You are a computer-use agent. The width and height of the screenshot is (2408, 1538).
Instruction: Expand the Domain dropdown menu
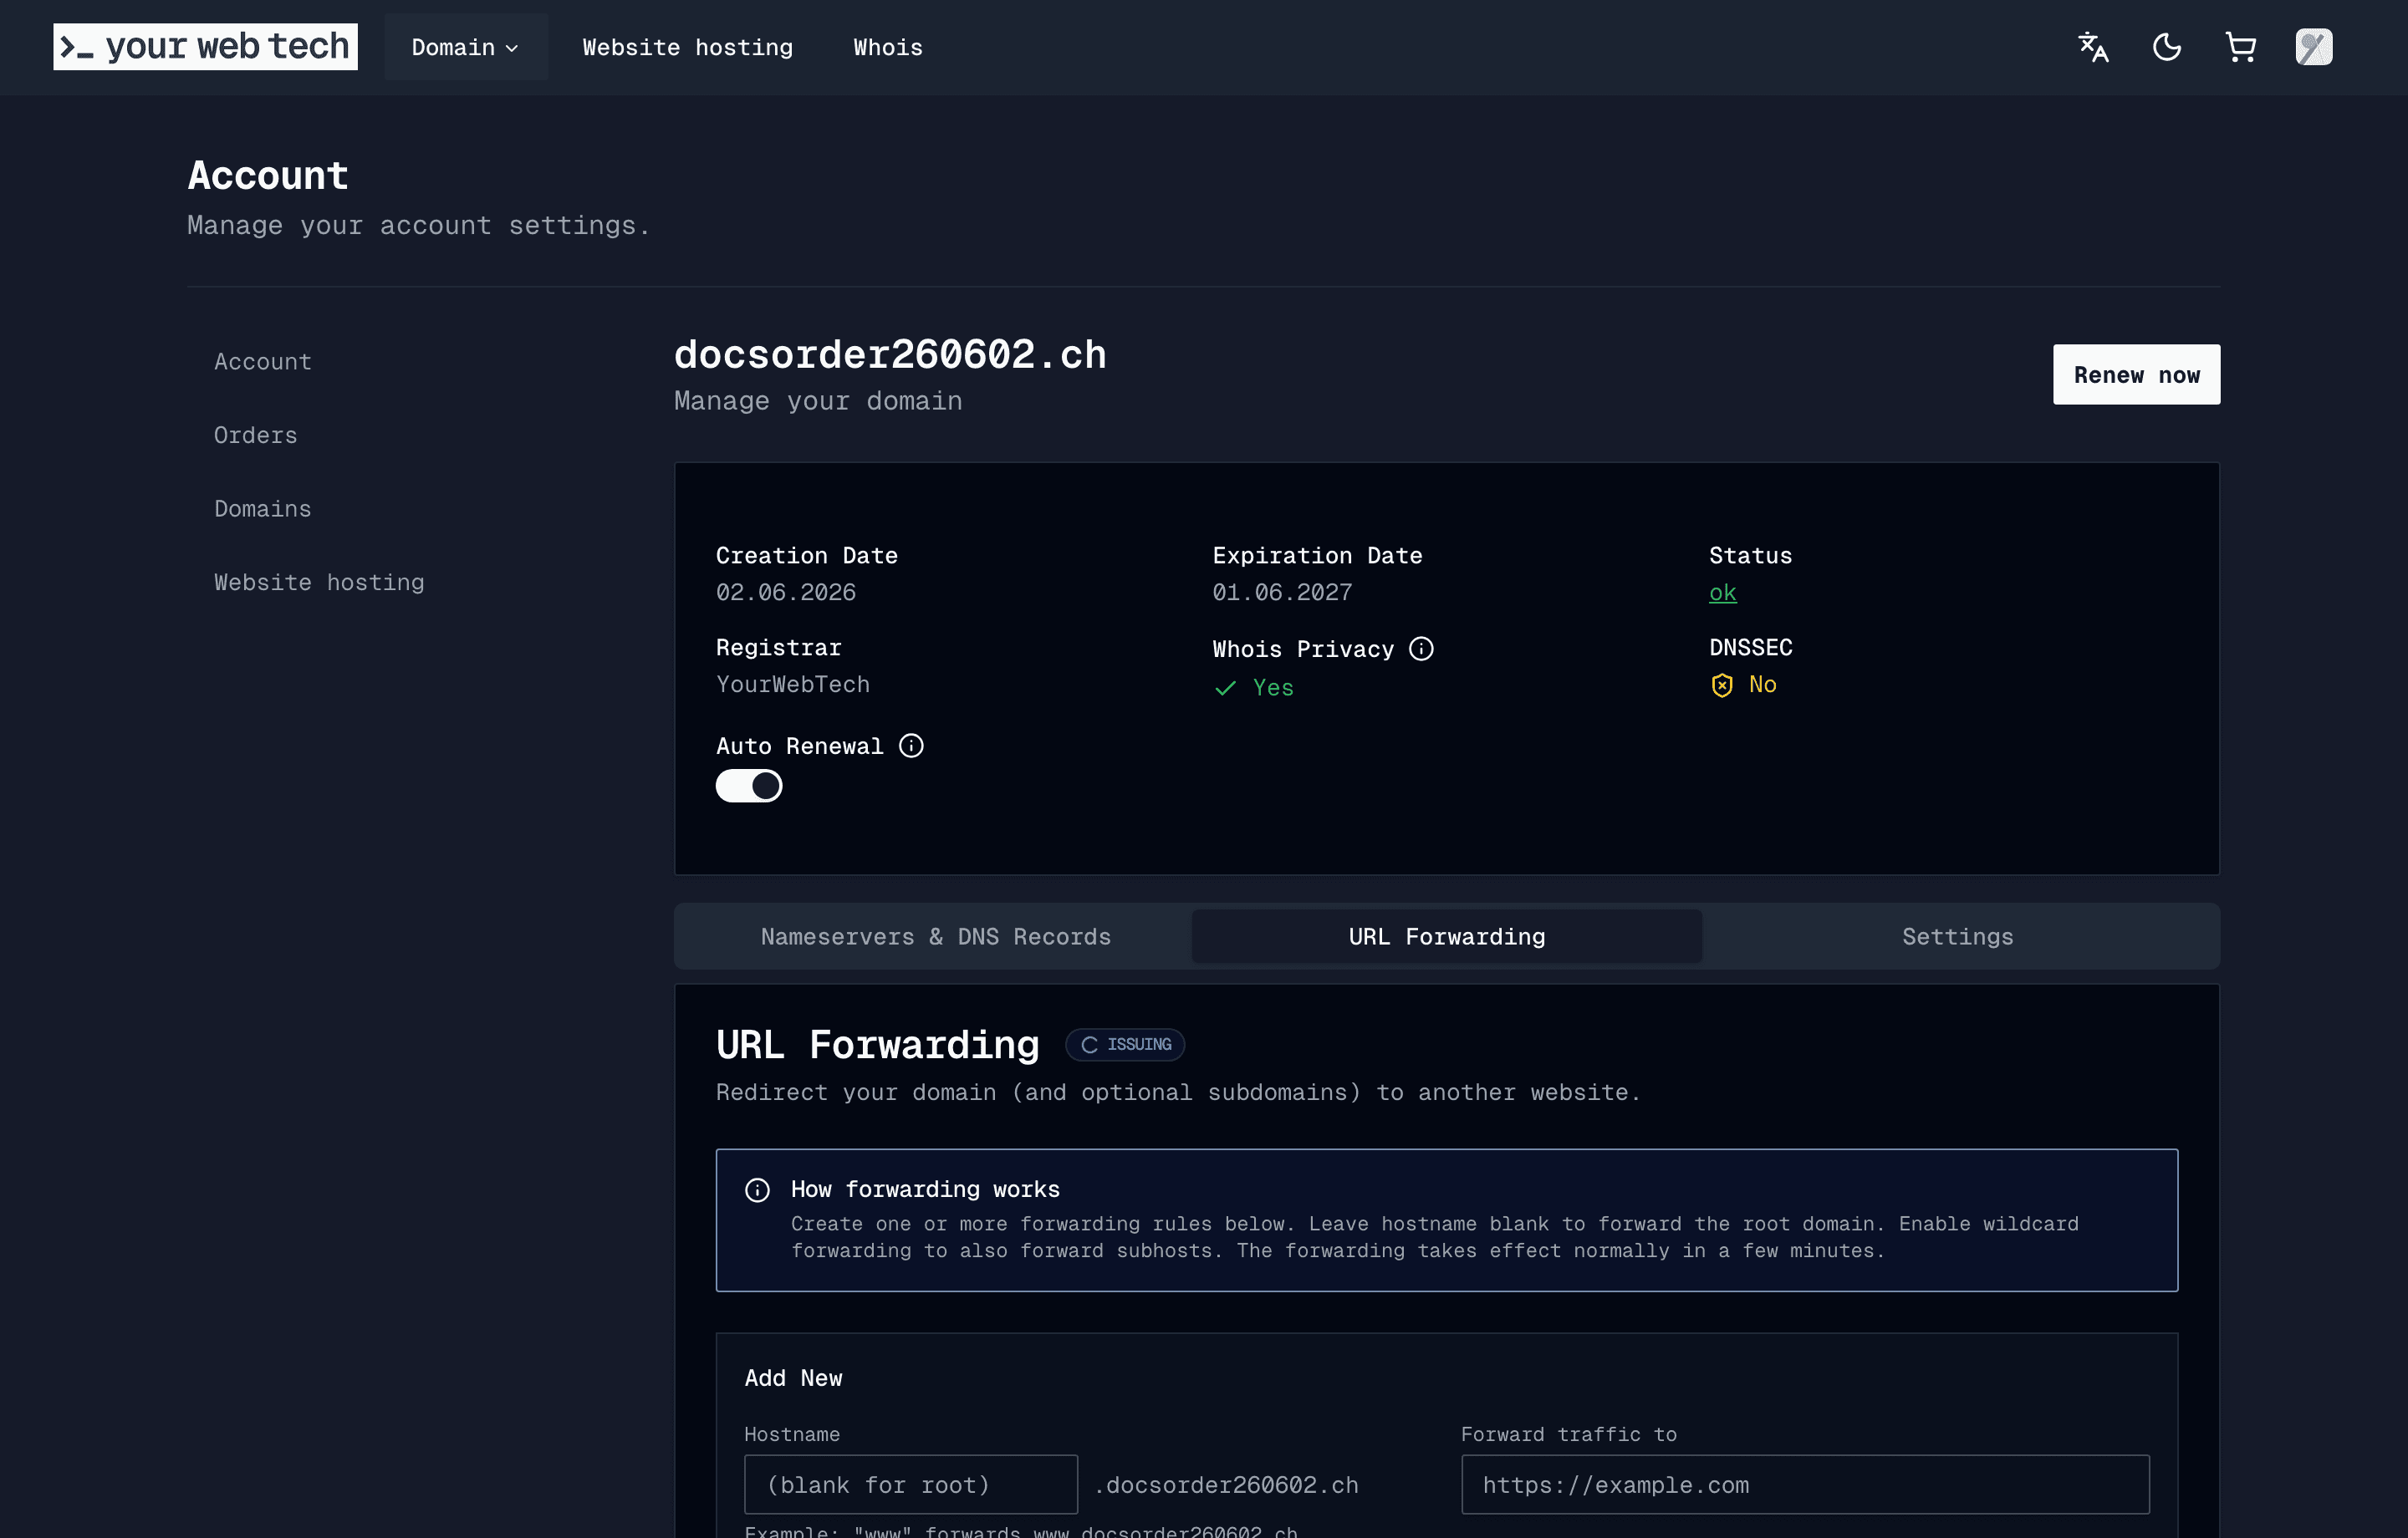pyautogui.click(x=466, y=47)
